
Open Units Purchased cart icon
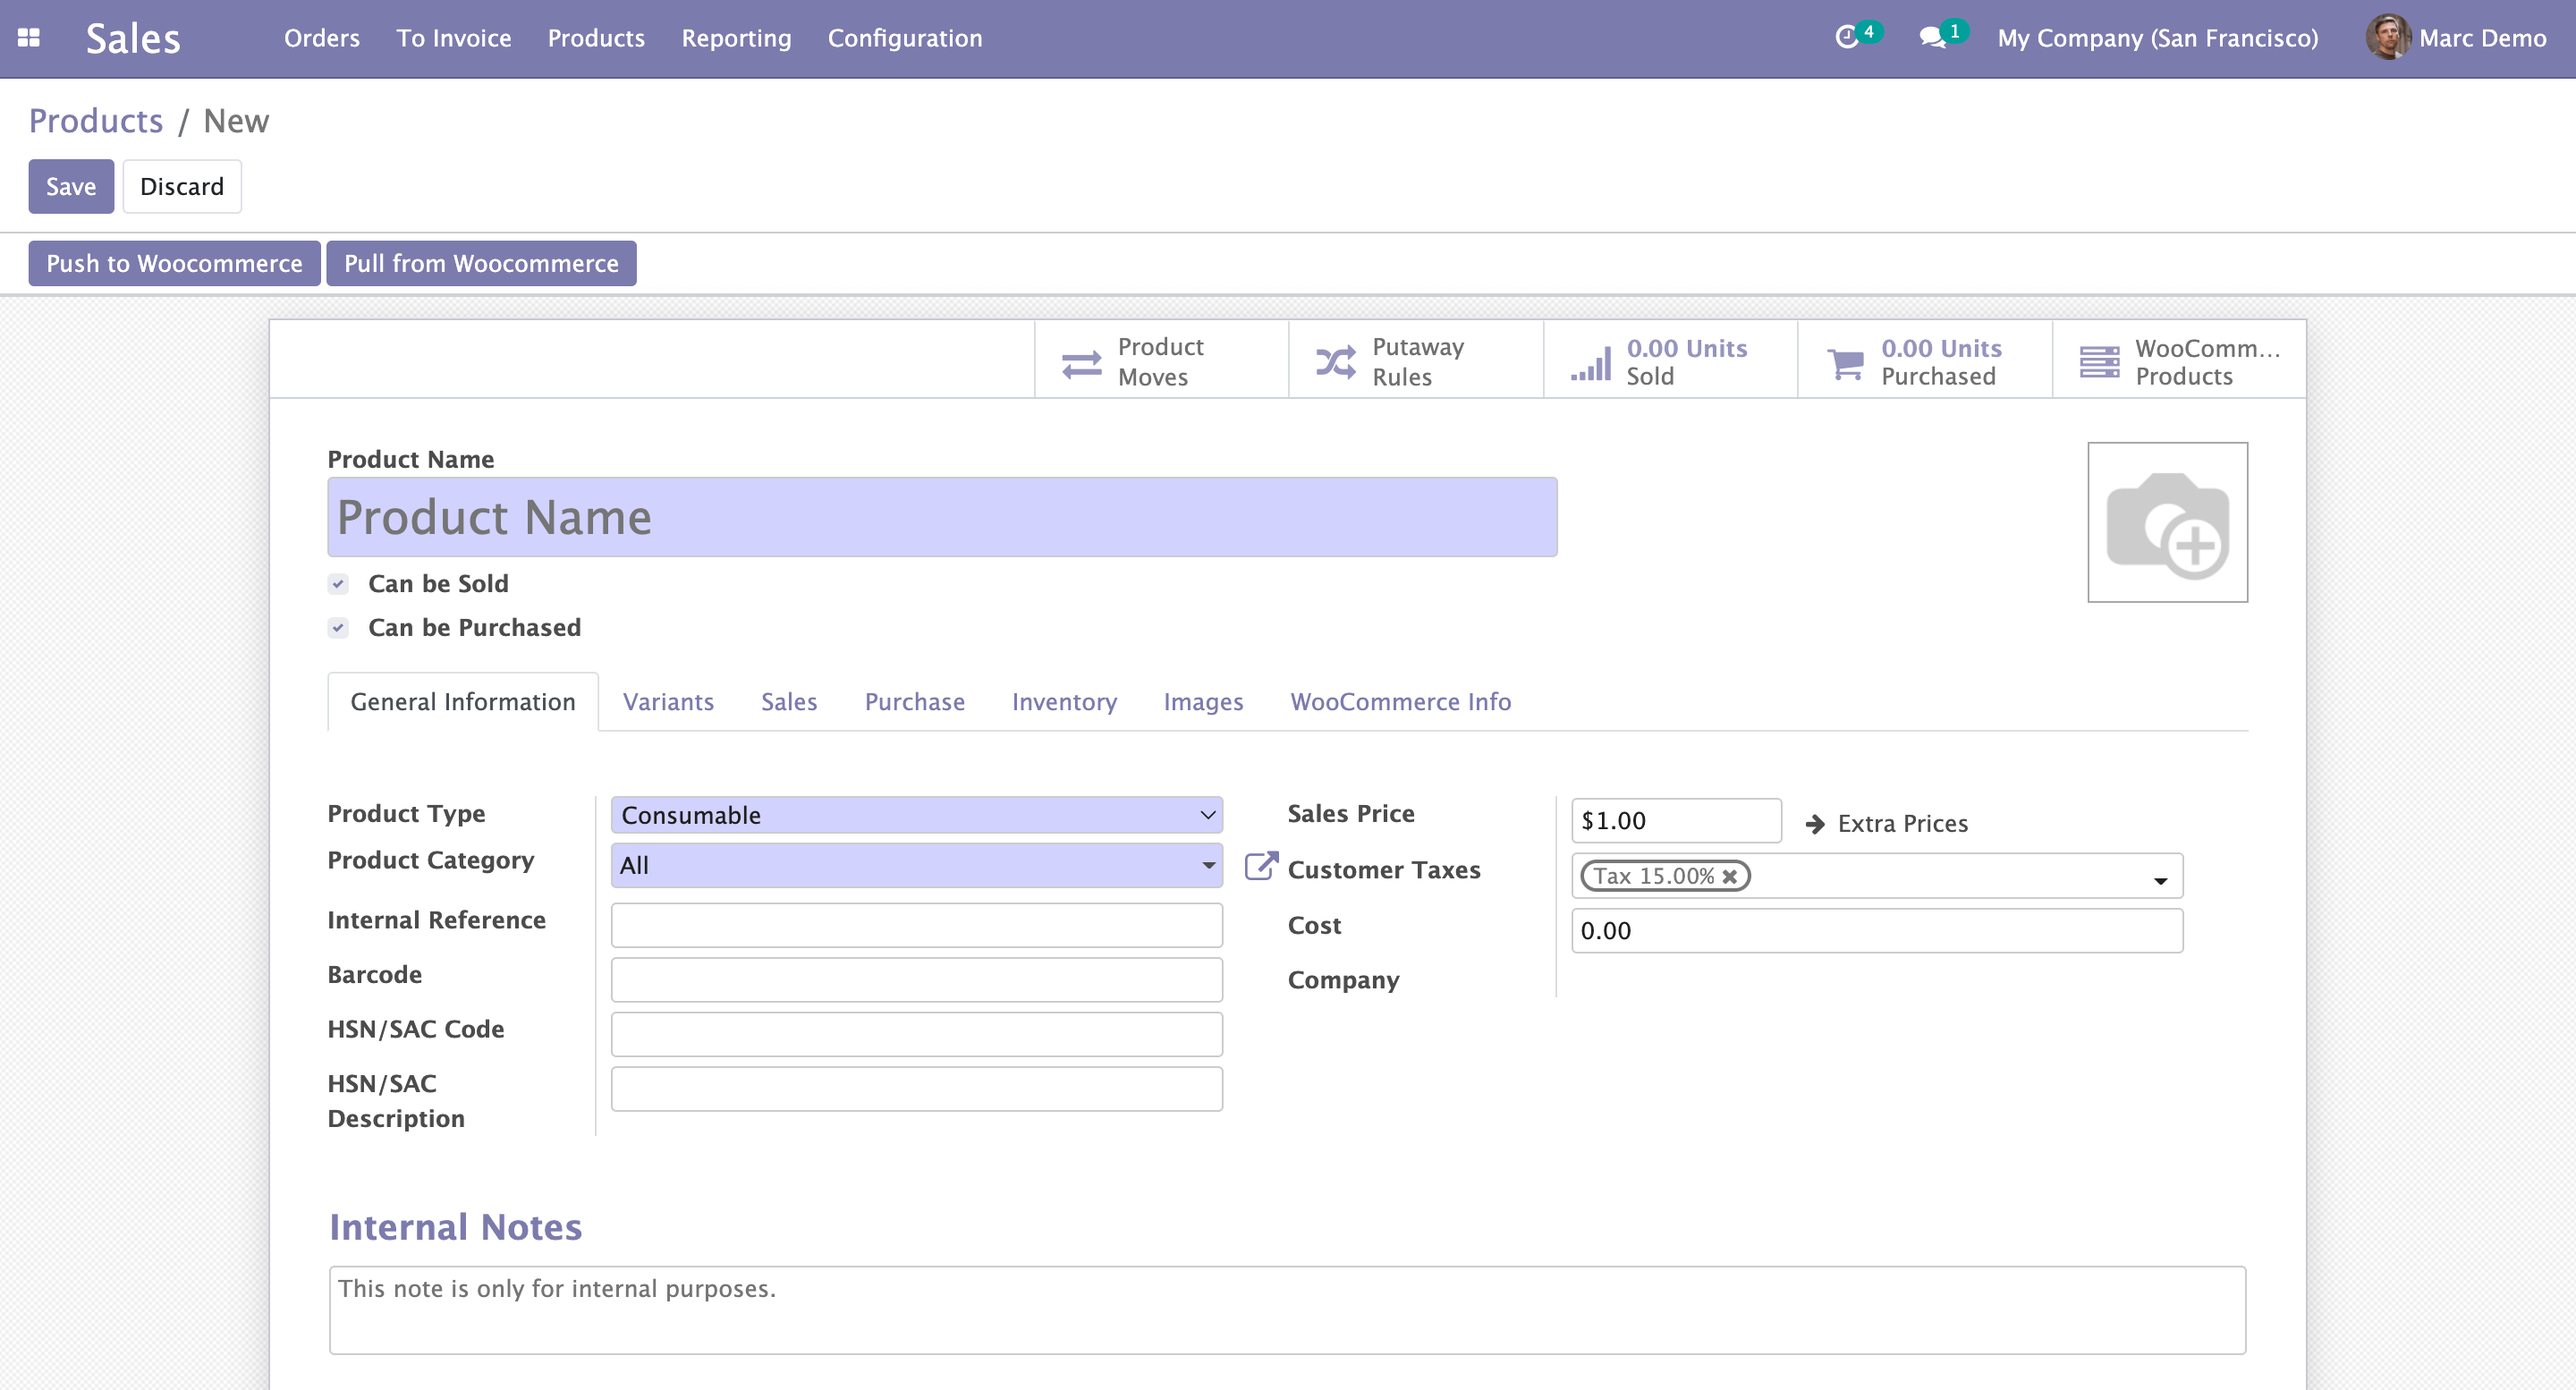pyautogui.click(x=1845, y=363)
